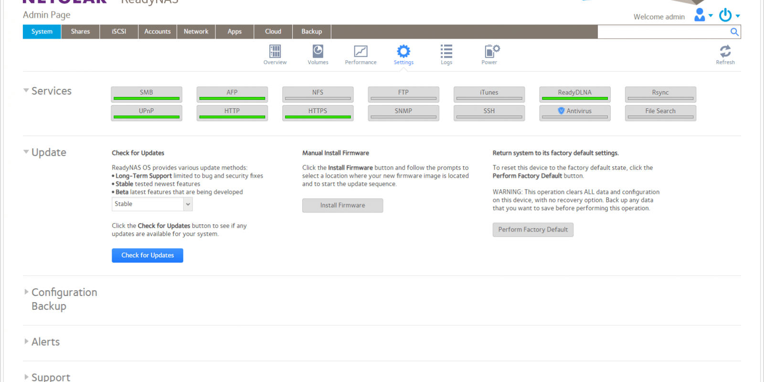Switch to the Accounts tab
Image resolution: width=764 pixels, height=382 pixels.
click(x=158, y=32)
